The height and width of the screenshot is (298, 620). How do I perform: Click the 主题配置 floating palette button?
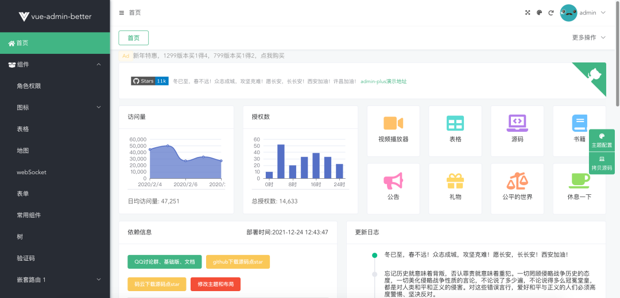[602, 140]
